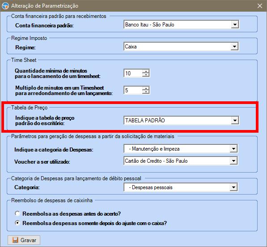
Task: Click the minimum minutes field showing 10
Action: click(133, 73)
